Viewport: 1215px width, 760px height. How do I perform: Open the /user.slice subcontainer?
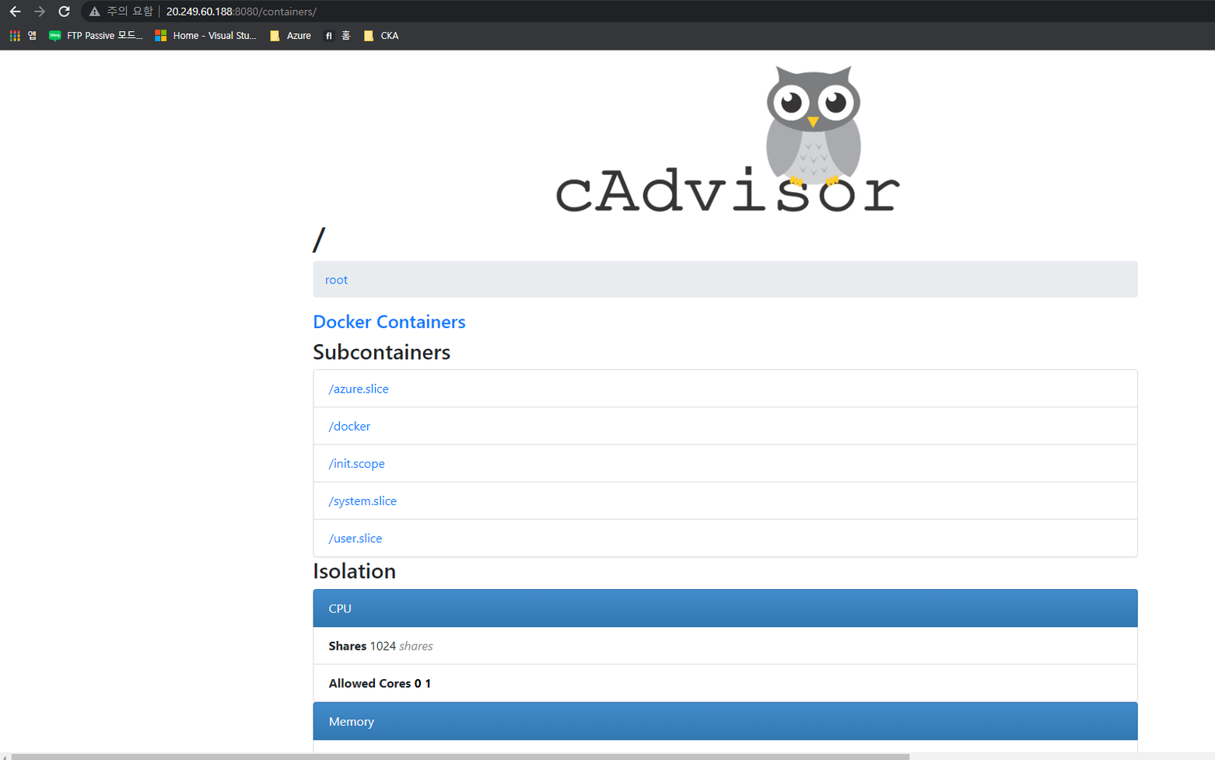point(355,538)
